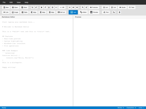Align text center
146x109 pixels.
(x=42, y=12)
